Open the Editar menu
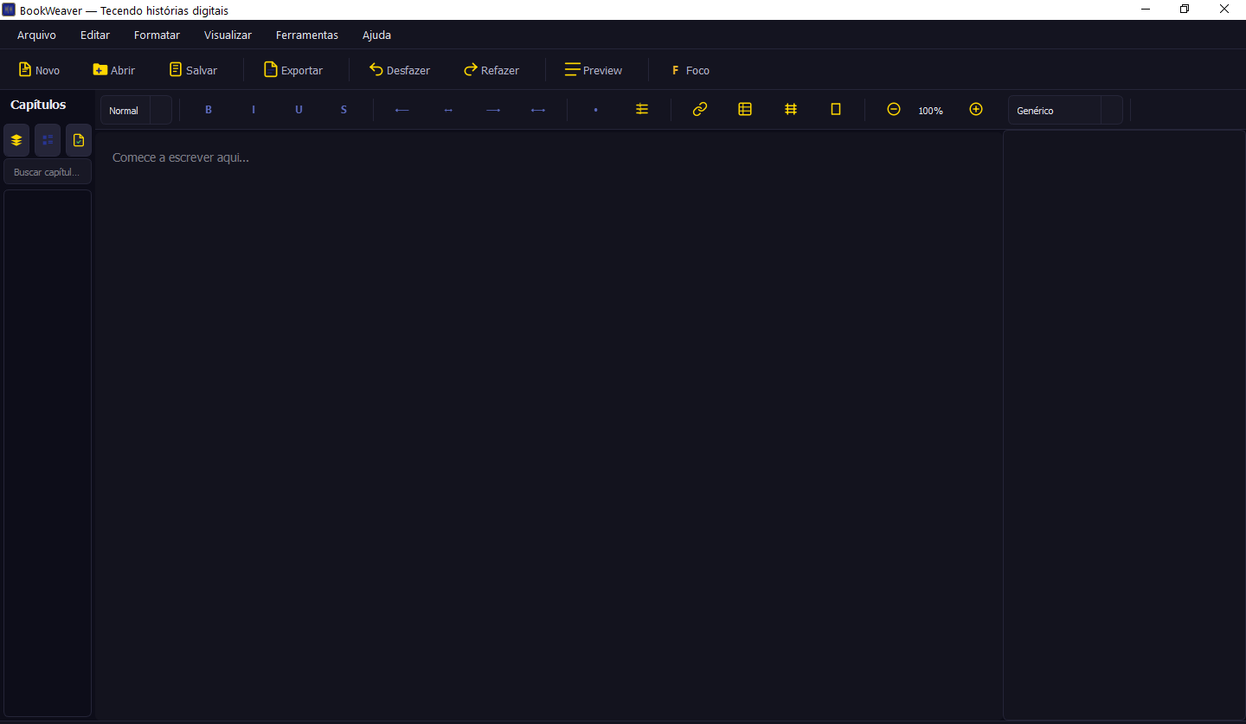Screen dimensions: 1246x724 [95, 35]
